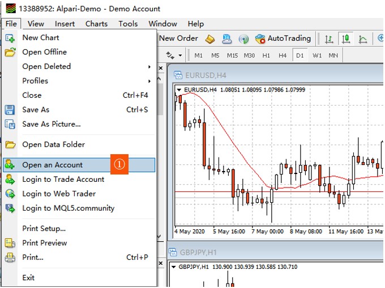This screenshot has width=385, height=288.
Task: Expand the Profiles submenu
Action: coord(79,81)
